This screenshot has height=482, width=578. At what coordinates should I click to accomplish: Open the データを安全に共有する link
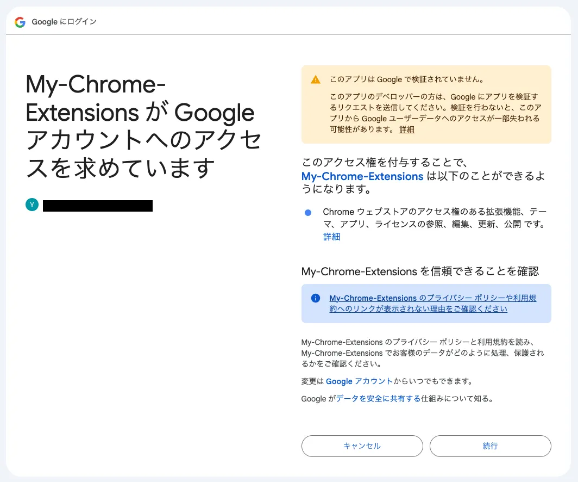[x=378, y=399]
